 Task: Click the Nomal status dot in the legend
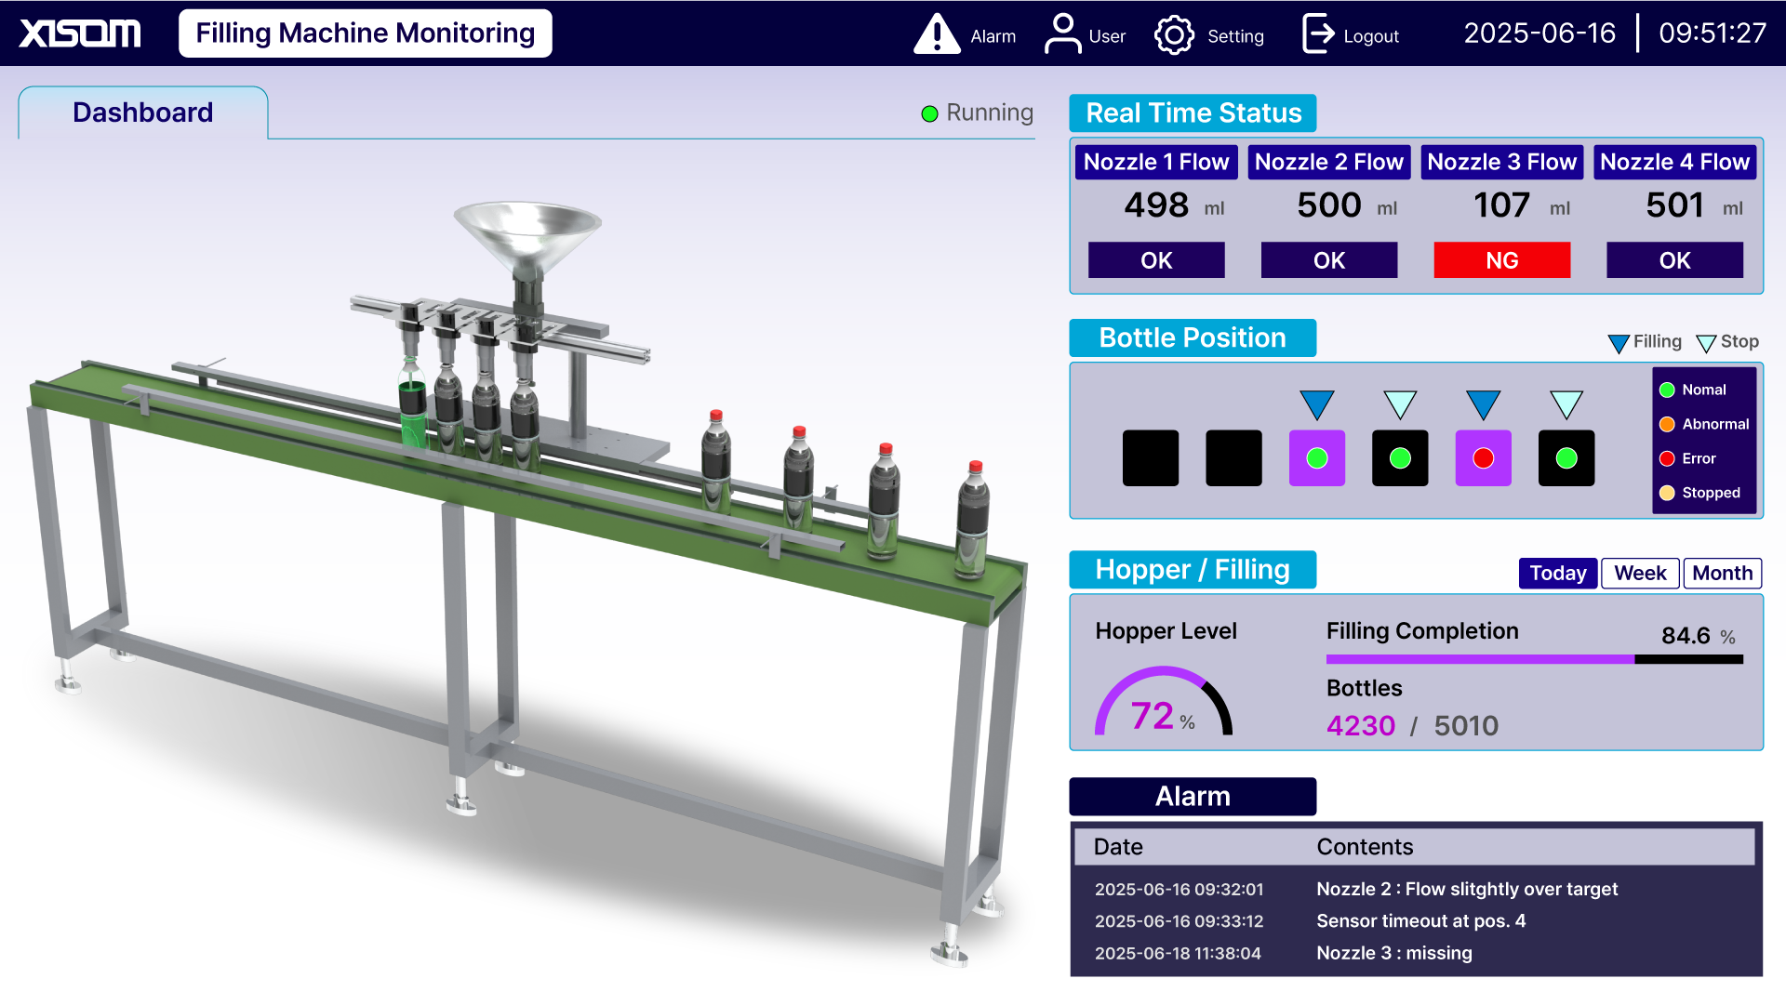(1667, 390)
